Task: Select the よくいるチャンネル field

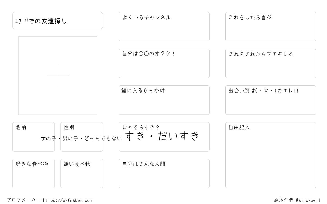Action: [164, 27]
